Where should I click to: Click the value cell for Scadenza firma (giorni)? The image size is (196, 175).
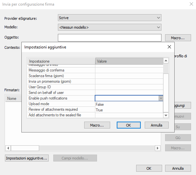(x=129, y=76)
